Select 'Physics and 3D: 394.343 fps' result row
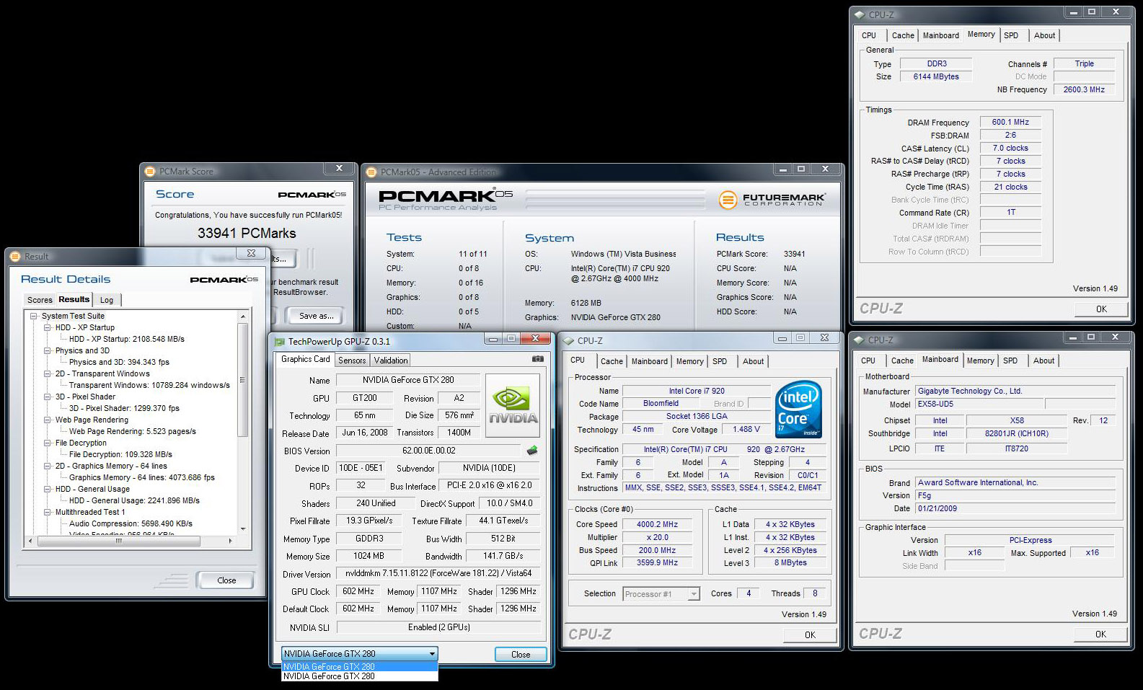The image size is (1143, 690). point(119,362)
